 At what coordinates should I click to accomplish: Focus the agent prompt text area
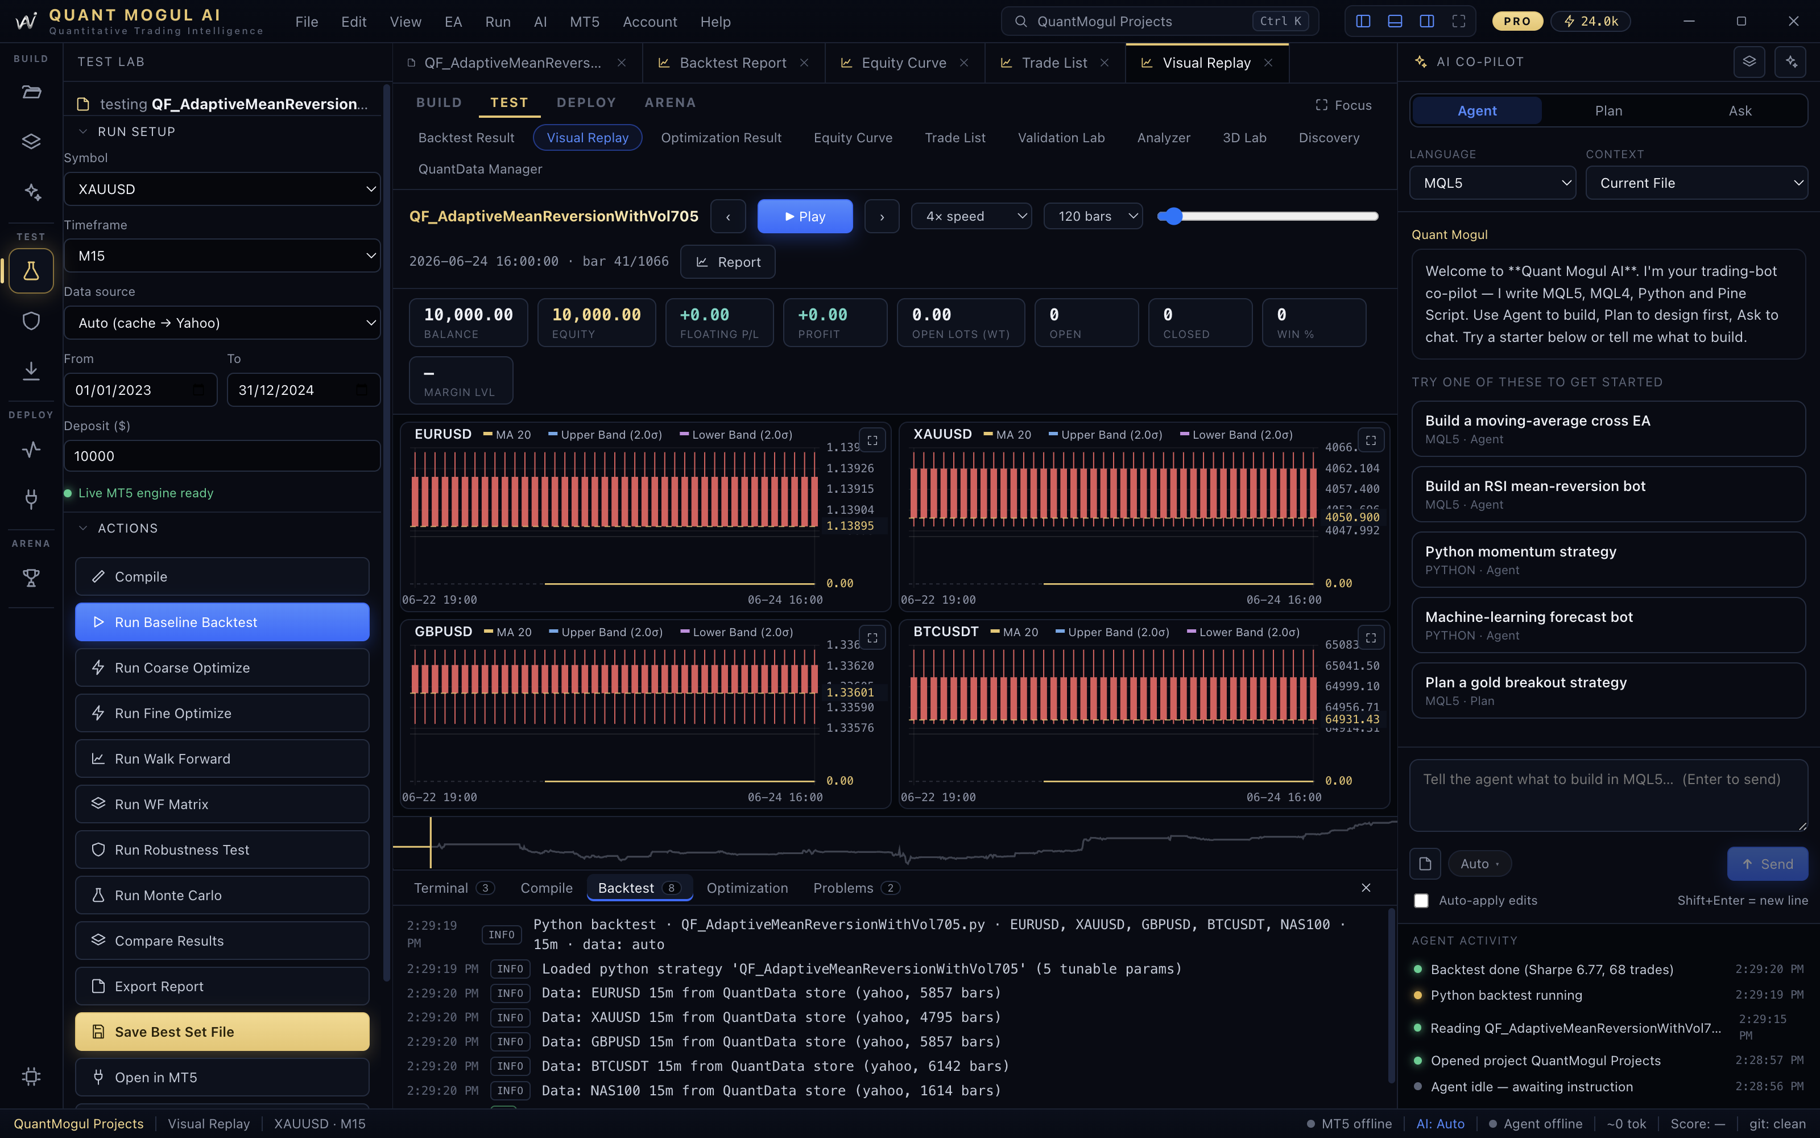pos(1608,795)
